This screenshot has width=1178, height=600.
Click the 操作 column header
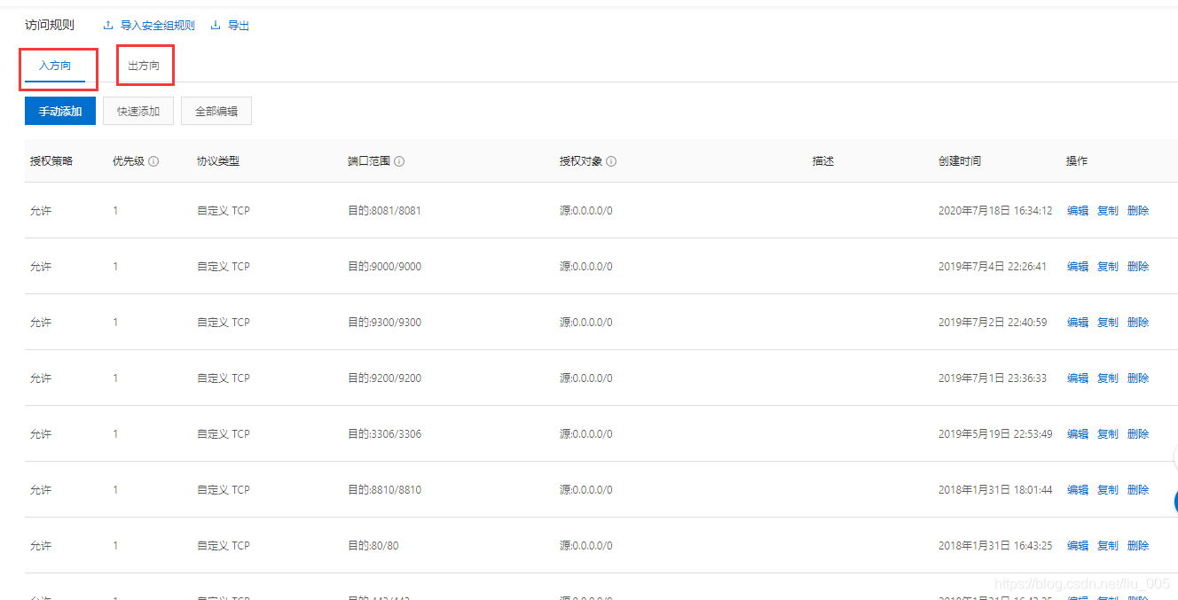click(x=1077, y=161)
